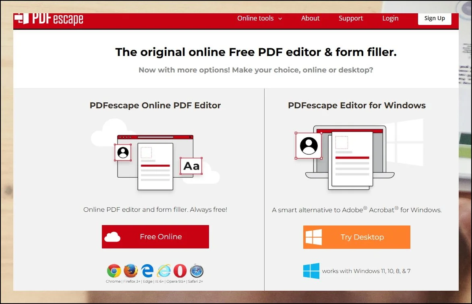The height and width of the screenshot is (304, 472).
Task: Open the Login link
Action: click(x=390, y=19)
